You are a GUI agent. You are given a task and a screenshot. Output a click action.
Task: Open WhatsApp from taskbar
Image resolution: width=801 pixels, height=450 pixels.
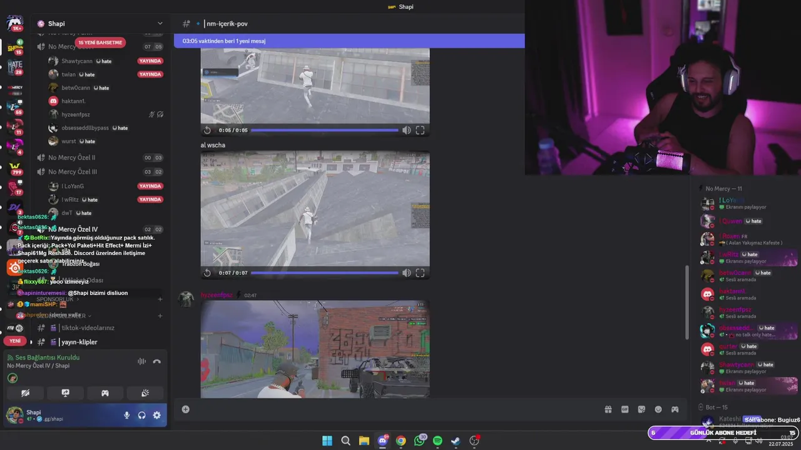coord(419,441)
